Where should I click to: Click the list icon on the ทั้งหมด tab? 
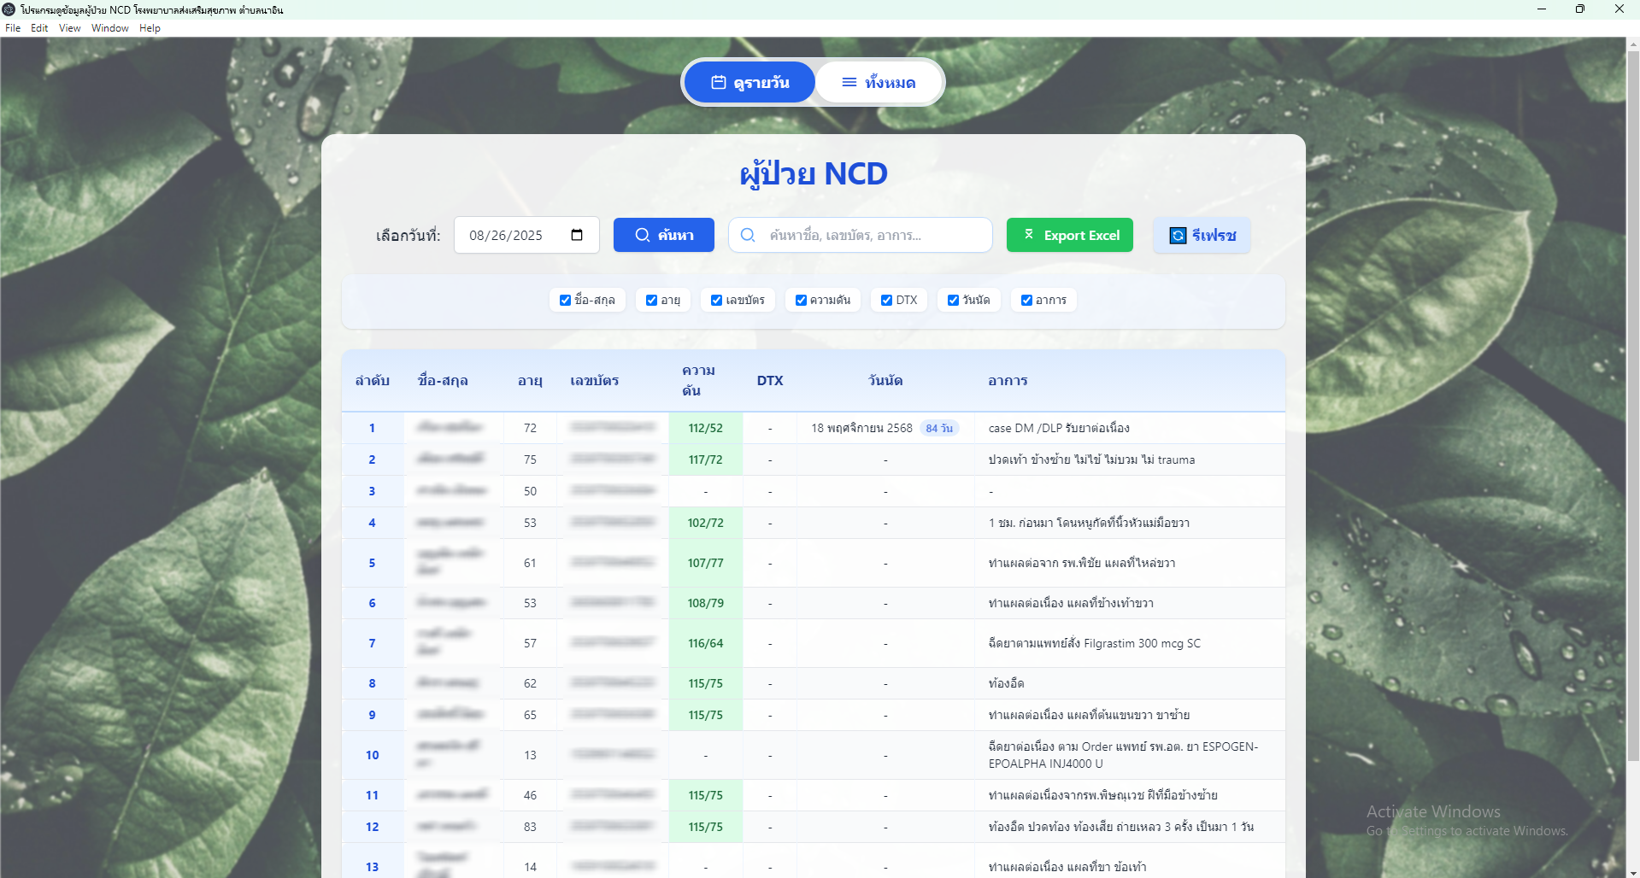point(849,82)
